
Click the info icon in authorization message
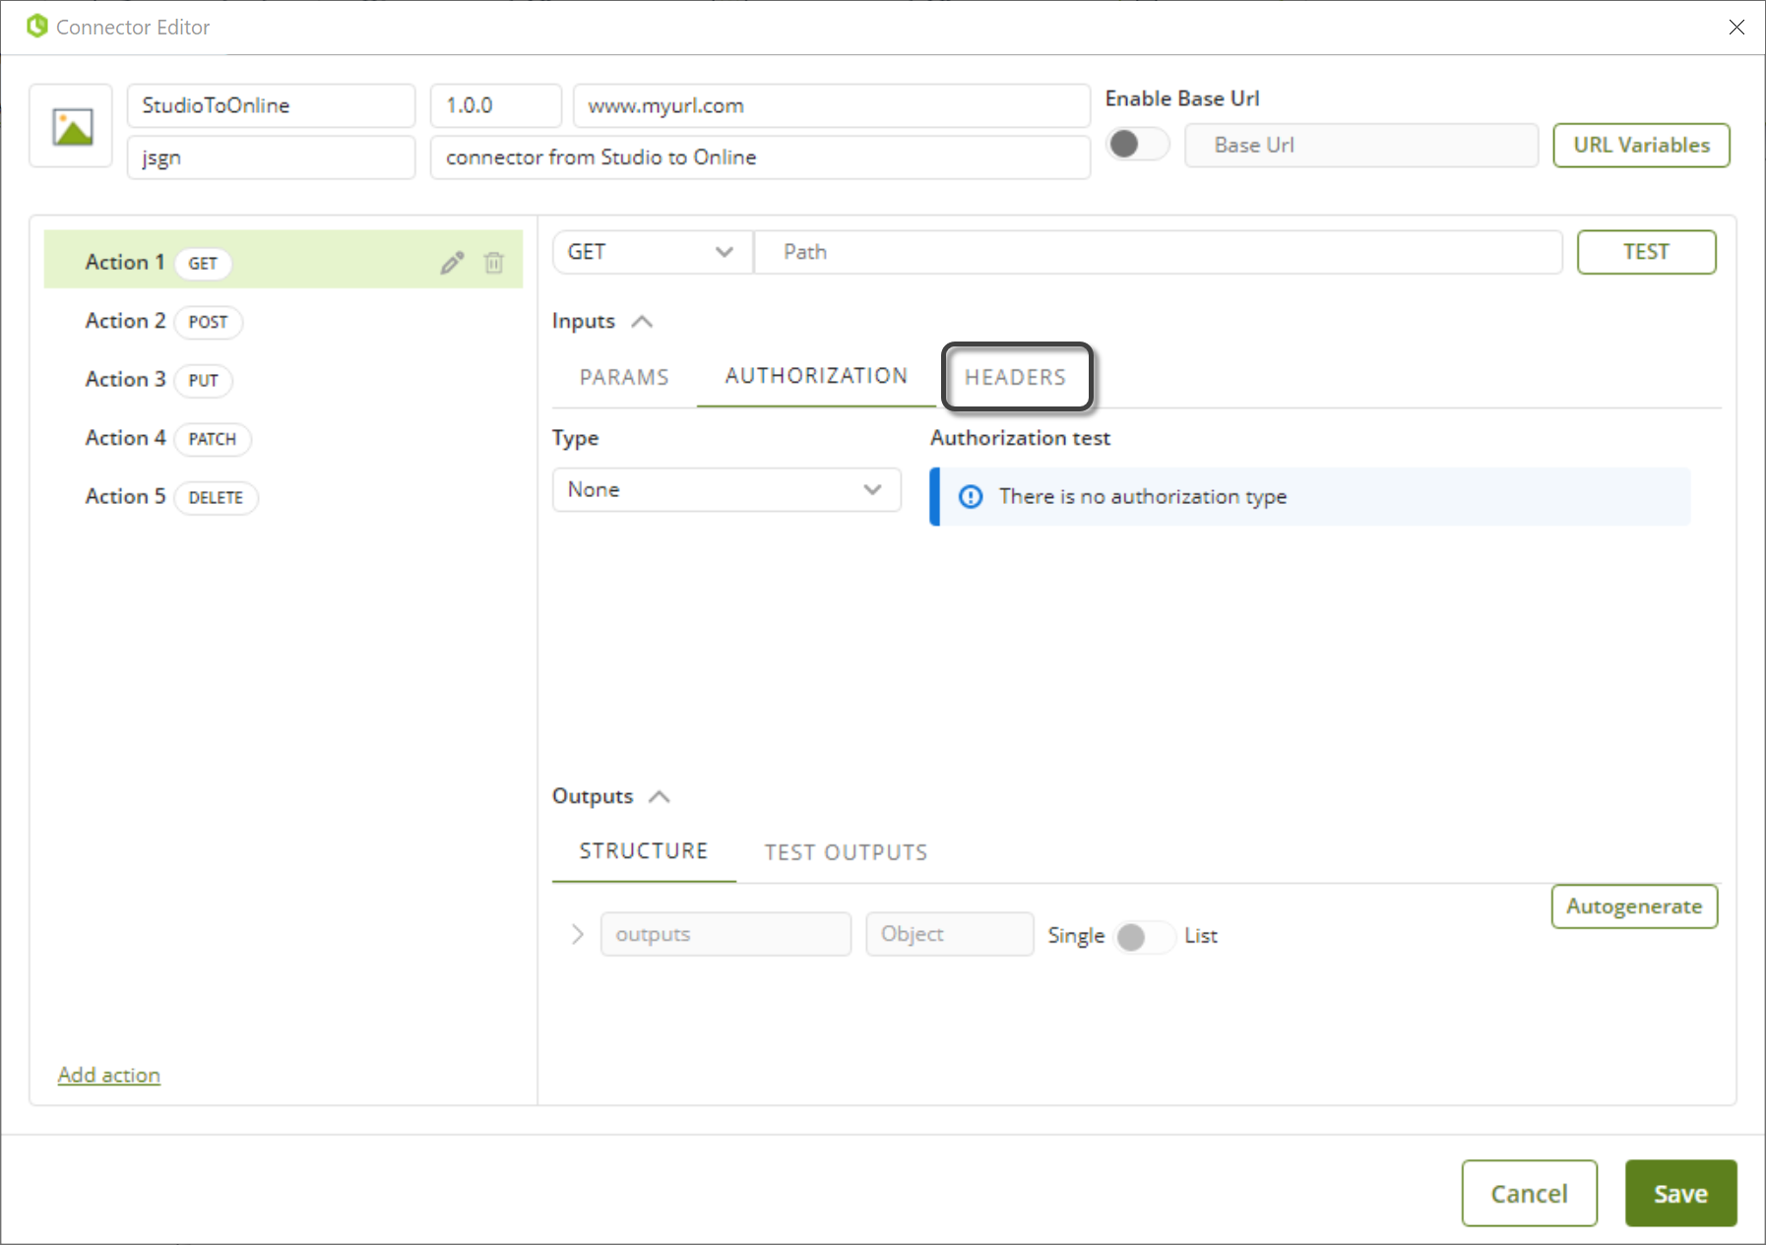(x=971, y=497)
